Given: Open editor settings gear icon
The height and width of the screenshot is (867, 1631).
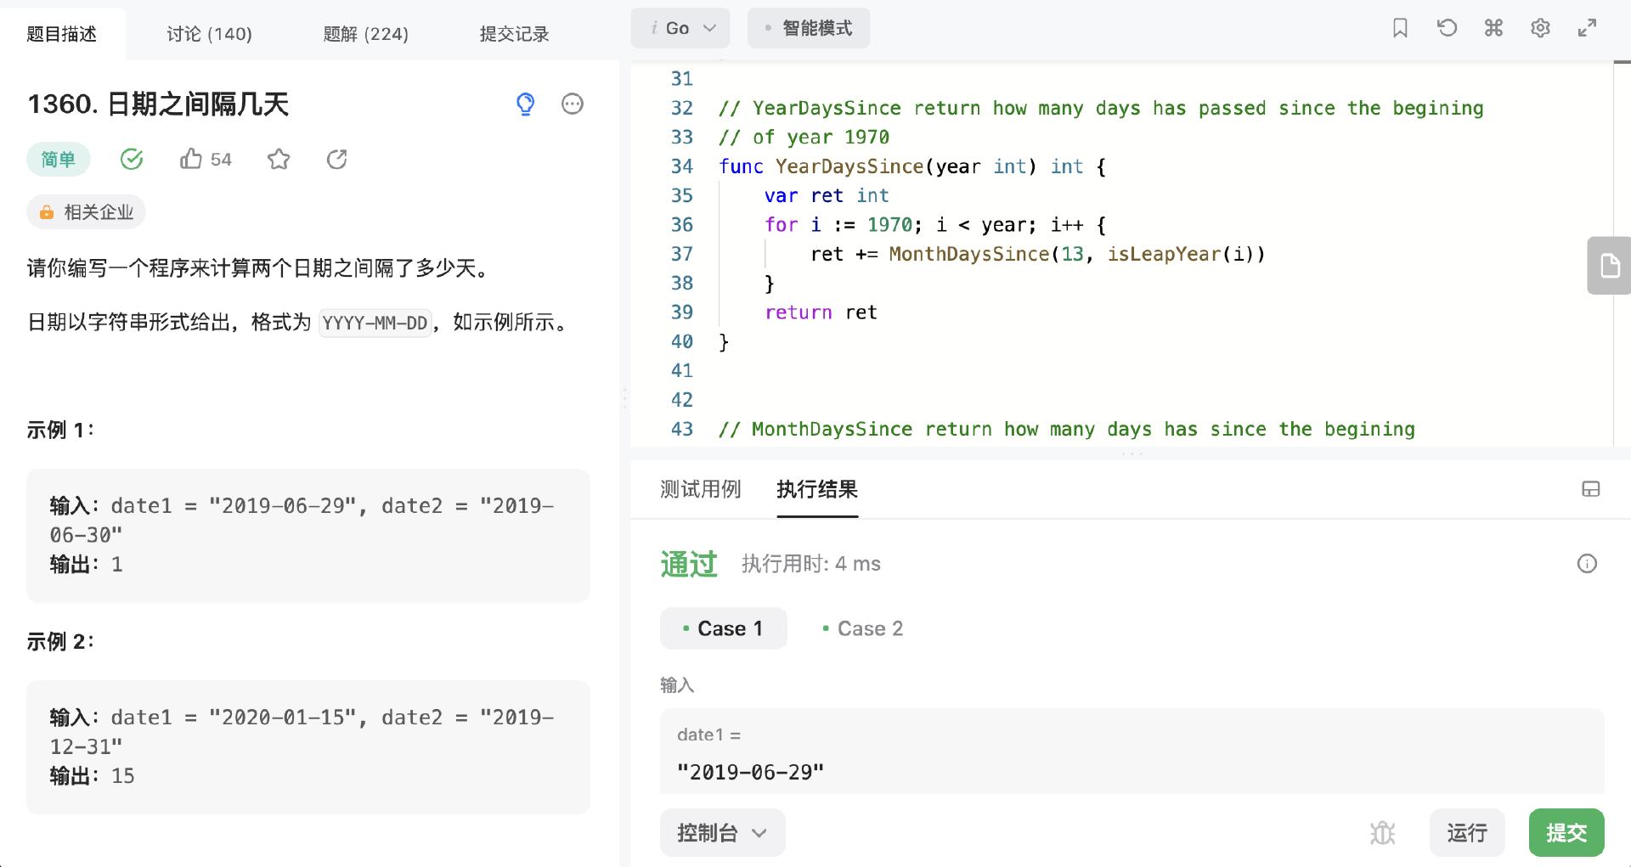Looking at the screenshot, I should click(1540, 28).
